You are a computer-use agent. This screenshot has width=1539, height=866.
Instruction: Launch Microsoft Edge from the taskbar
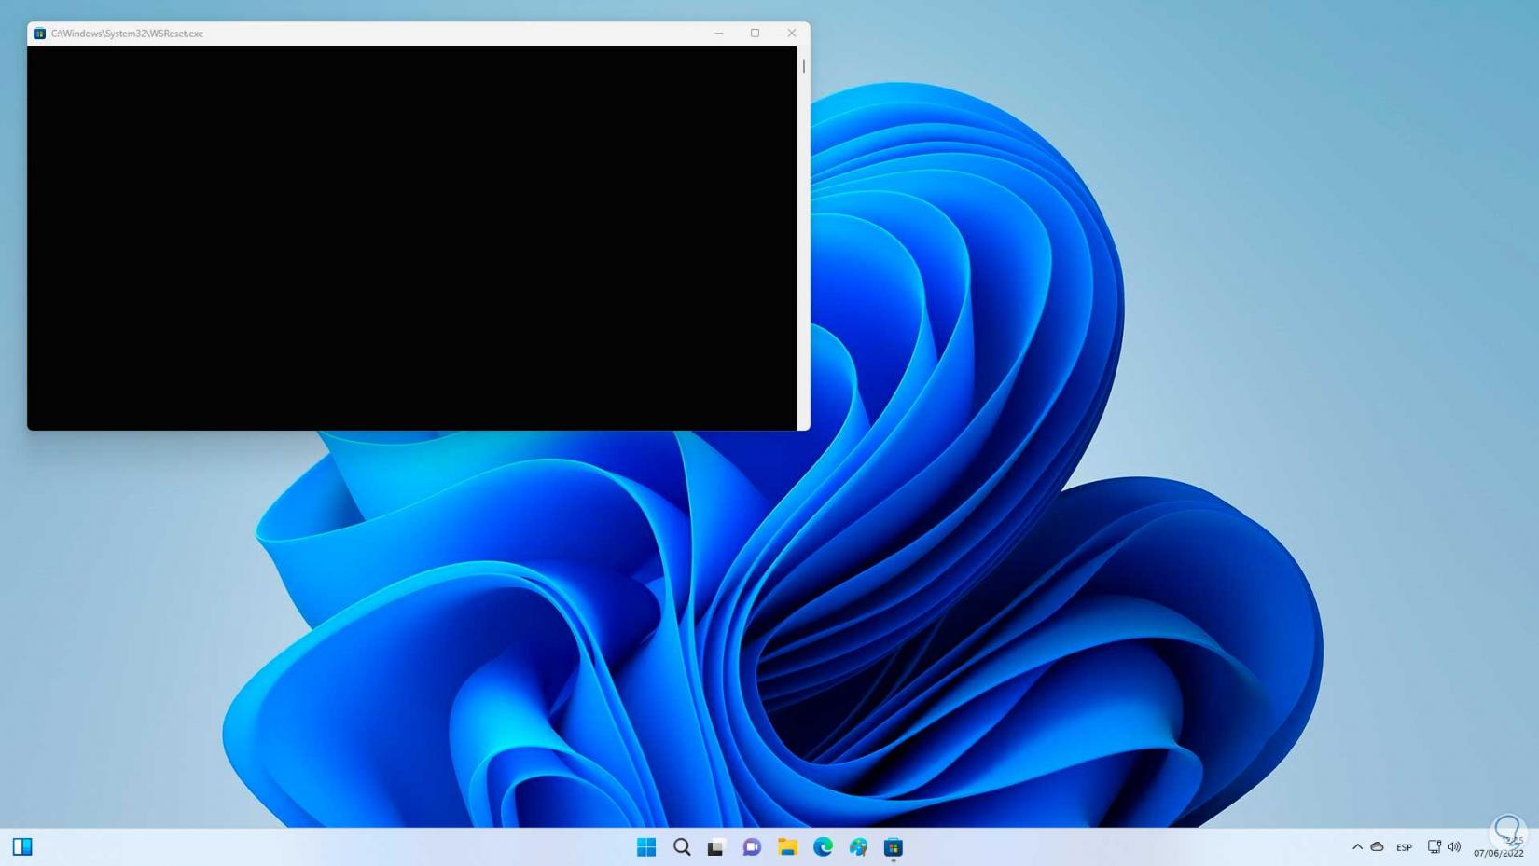823,846
